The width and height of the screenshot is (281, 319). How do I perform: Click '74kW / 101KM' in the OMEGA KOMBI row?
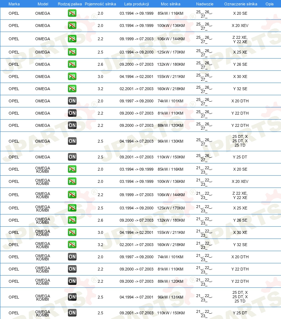coord(171,257)
